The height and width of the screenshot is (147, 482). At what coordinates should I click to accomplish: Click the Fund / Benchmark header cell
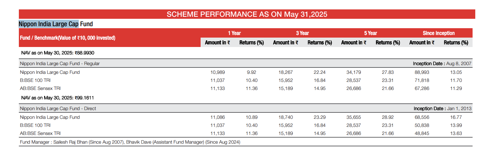(x=68, y=38)
